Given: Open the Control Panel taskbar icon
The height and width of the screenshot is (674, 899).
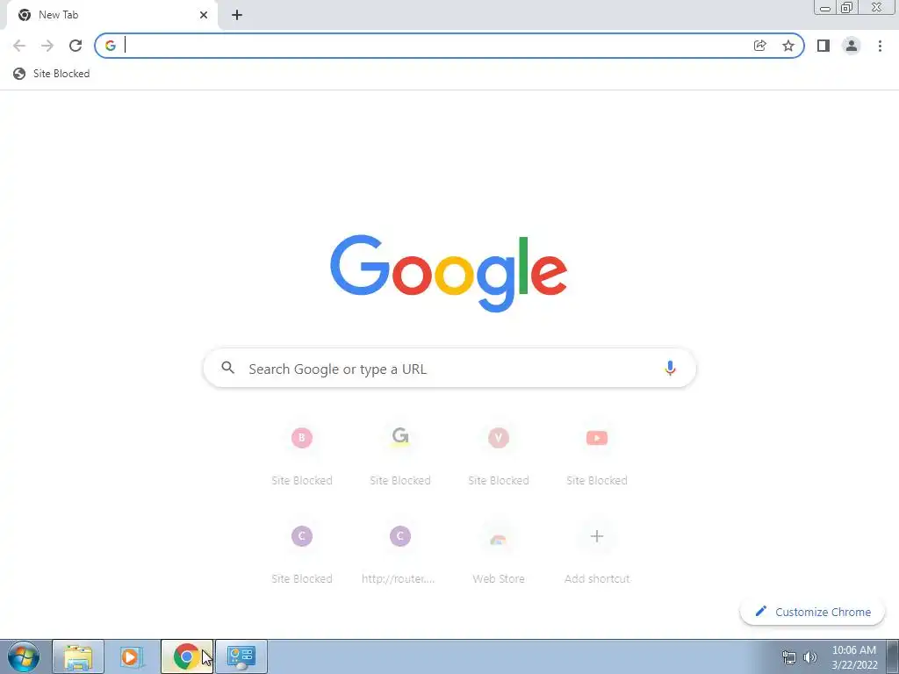Looking at the screenshot, I should click(x=241, y=656).
